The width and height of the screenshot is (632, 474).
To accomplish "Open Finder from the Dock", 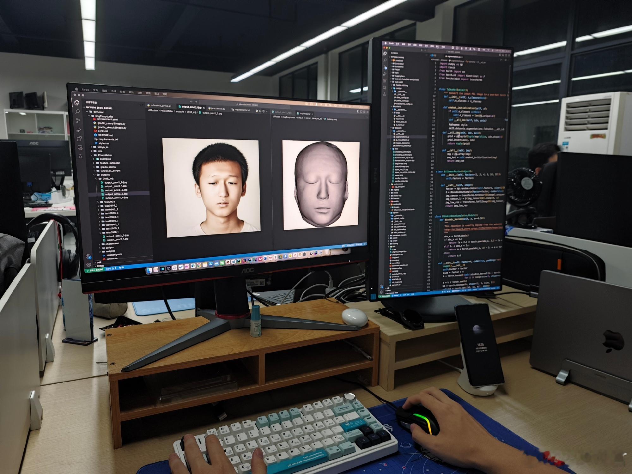I will pyautogui.click(x=149, y=270).
